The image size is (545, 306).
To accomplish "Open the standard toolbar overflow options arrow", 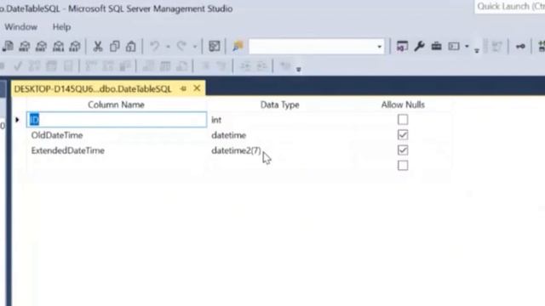I will point(477,51).
